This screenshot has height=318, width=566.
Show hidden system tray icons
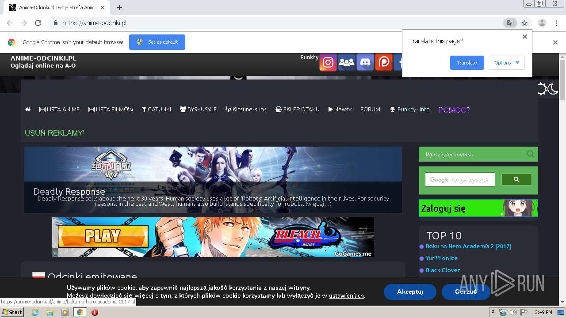493,312
